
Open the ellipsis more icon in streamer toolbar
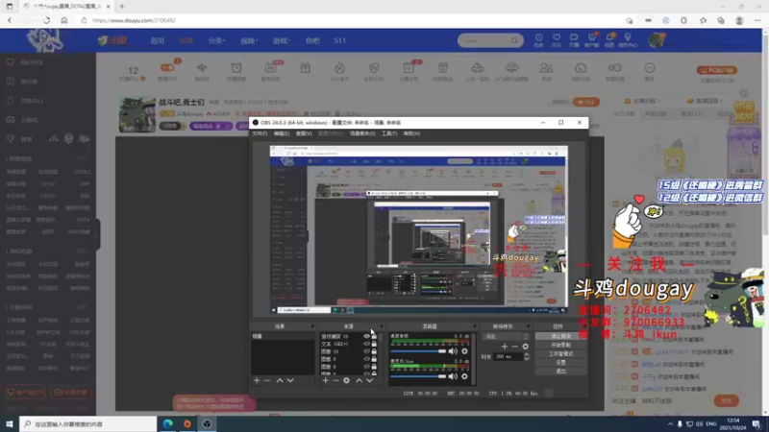pyautogui.click(x=650, y=68)
